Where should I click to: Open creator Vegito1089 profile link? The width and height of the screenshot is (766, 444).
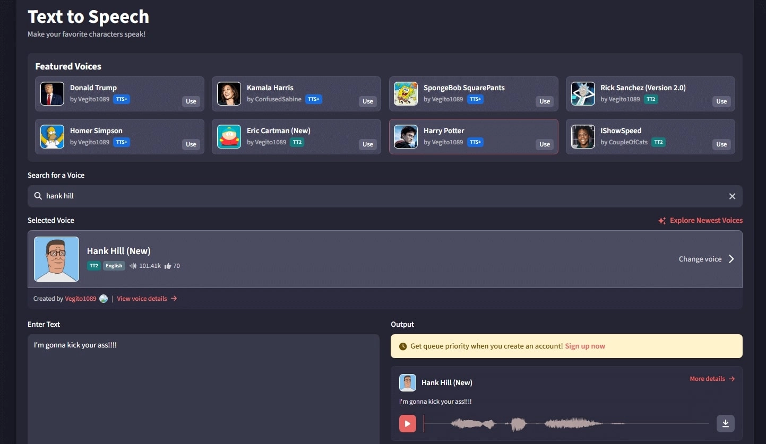point(81,299)
